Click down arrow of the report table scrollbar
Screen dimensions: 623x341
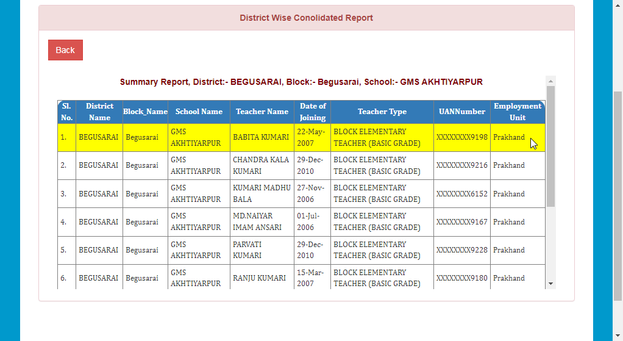(x=550, y=284)
